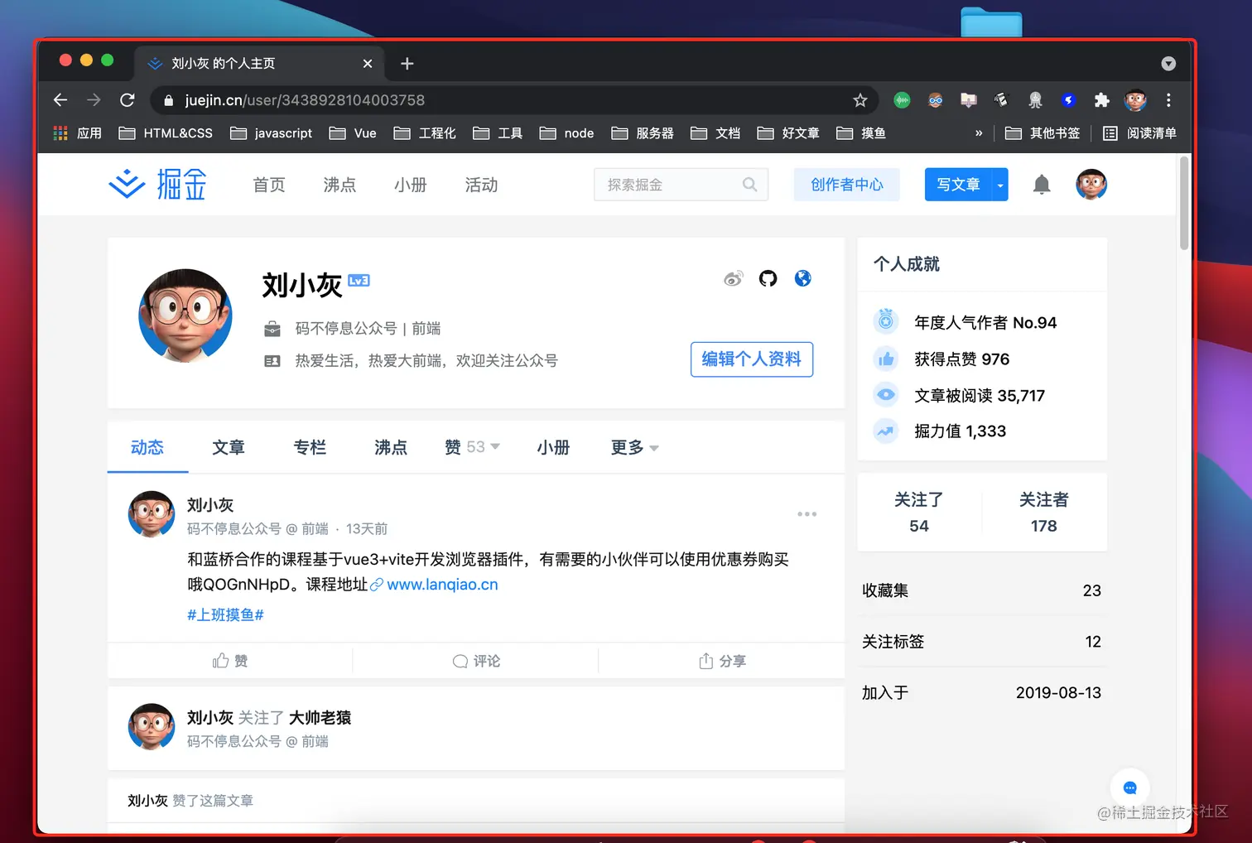Switch to the 文章 tab
1252x843 pixels.
[x=229, y=447]
